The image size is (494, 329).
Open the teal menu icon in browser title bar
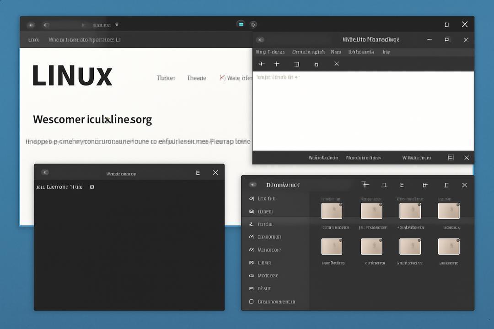tap(241, 24)
